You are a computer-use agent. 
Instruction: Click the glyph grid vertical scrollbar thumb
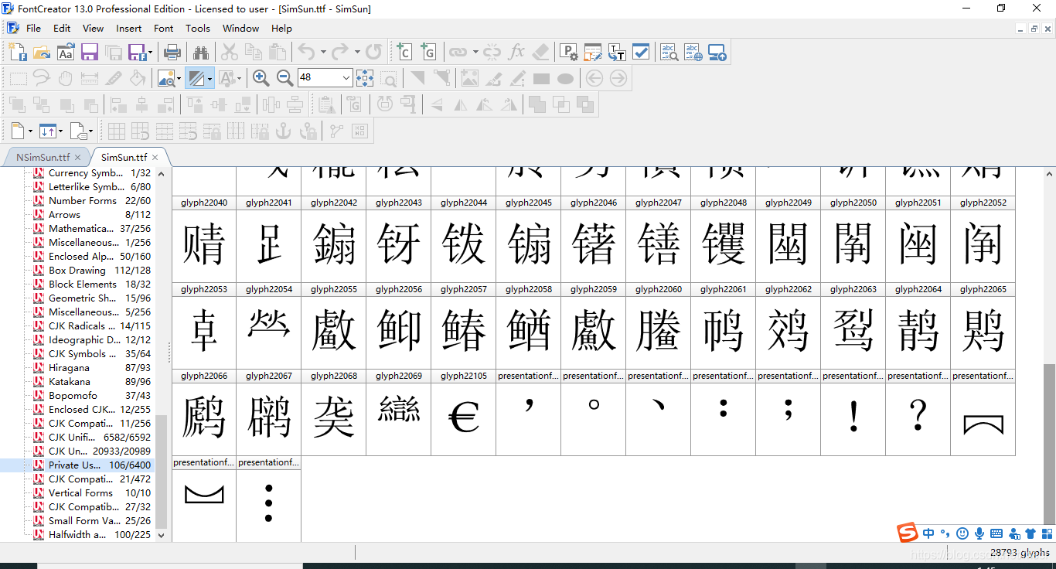(x=1049, y=445)
